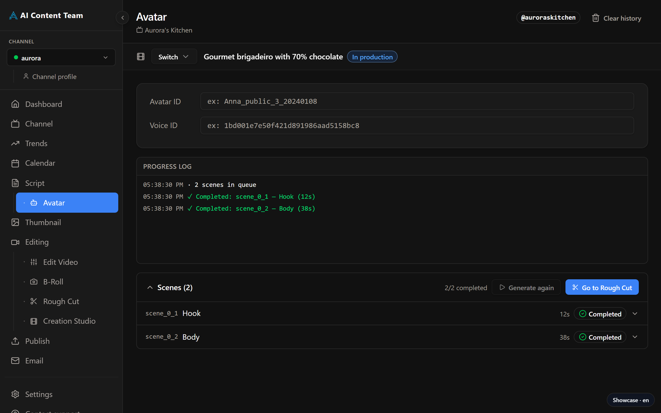
Task: Click the Editing camera icon
Action: [15, 242]
